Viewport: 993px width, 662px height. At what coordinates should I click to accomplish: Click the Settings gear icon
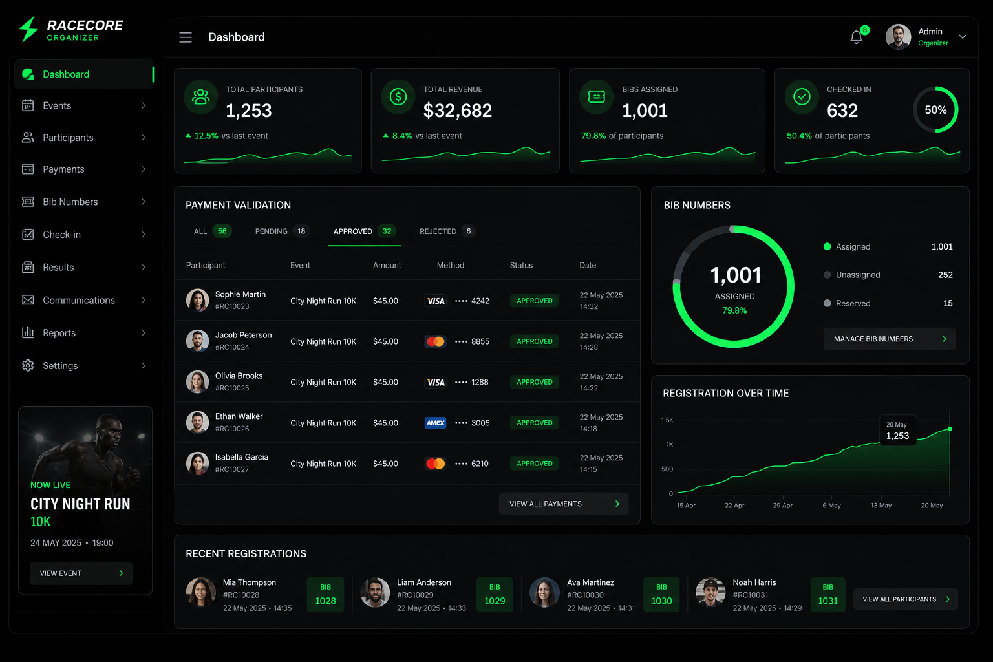[x=28, y=365]
